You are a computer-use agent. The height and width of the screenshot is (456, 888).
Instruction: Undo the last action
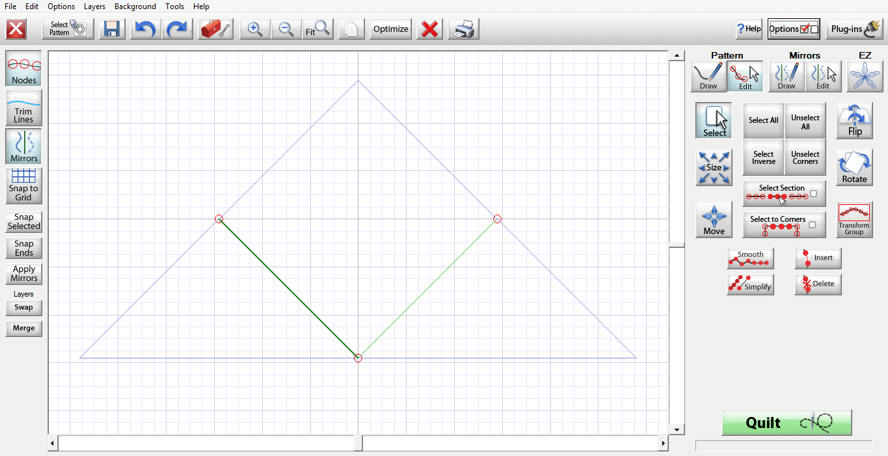pyautogui.click(x=145, y=29)
